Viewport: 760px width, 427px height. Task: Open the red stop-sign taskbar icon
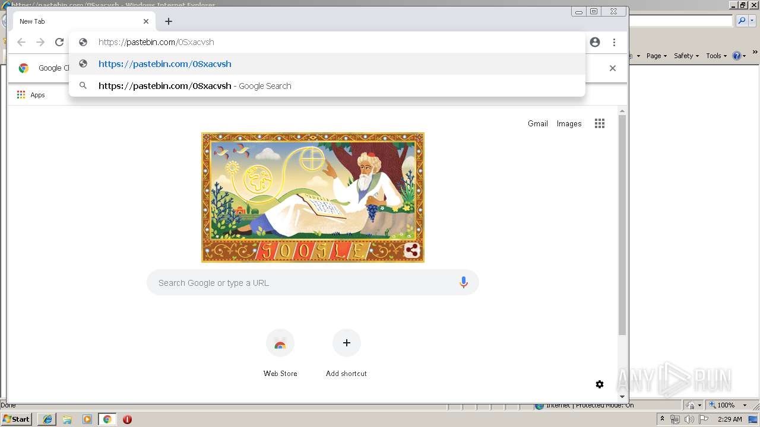coord(127,419)
